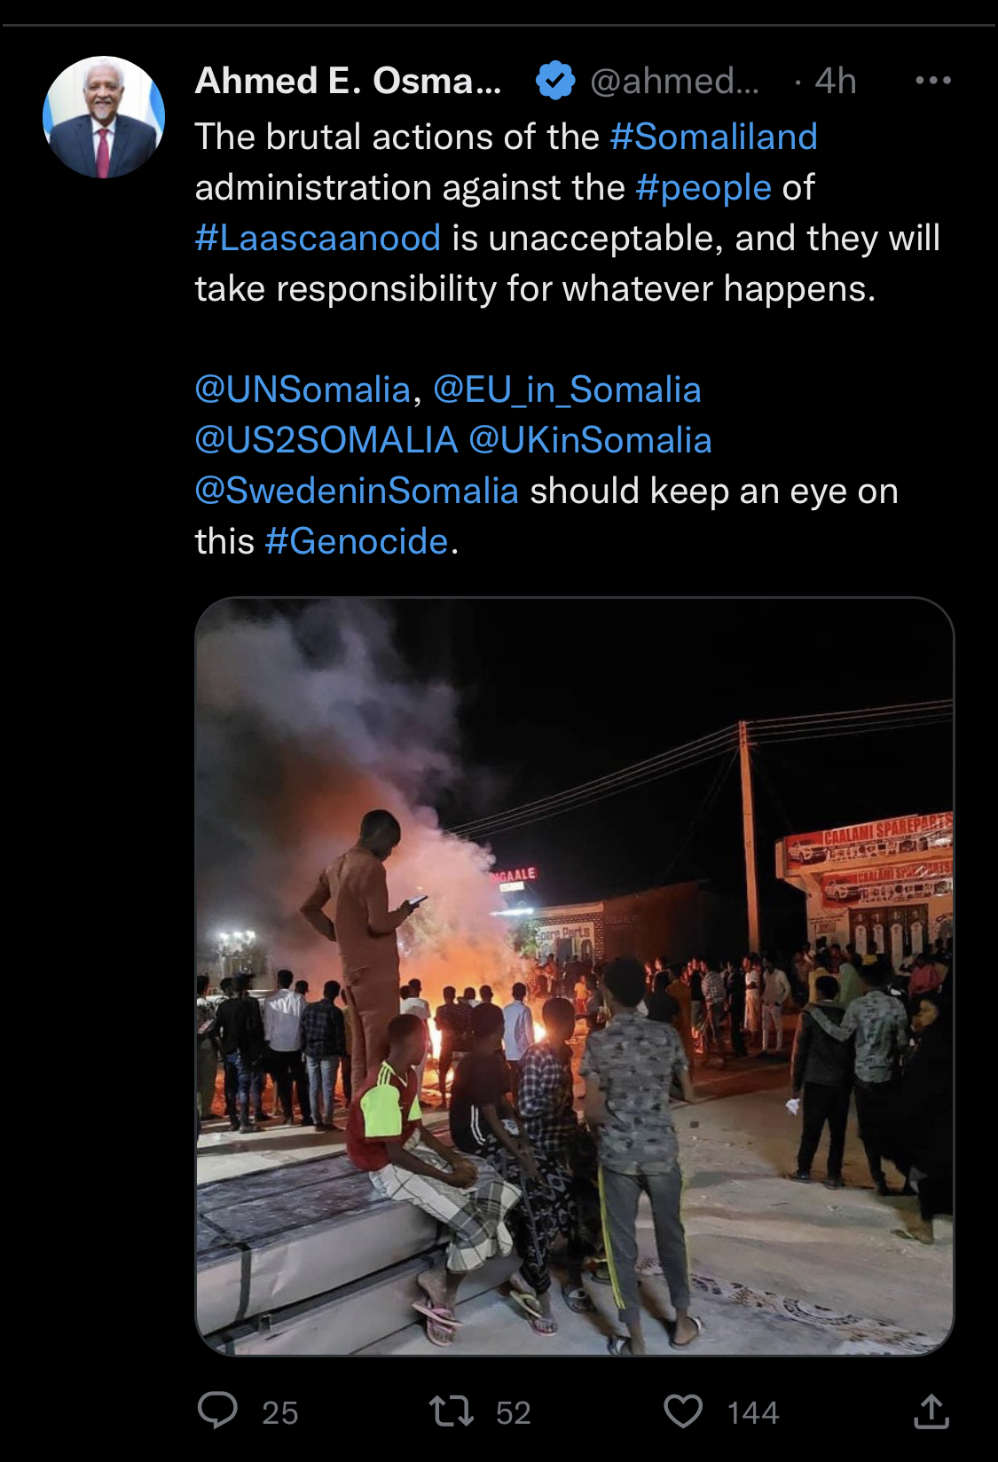Tap the share upload icon
The image size is (998, 1462).
pos(931,1411)
